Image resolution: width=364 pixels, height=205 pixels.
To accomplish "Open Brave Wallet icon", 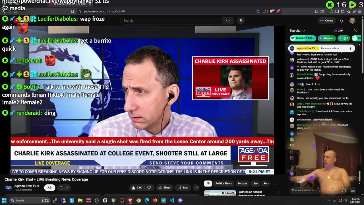I will point(343,11).
